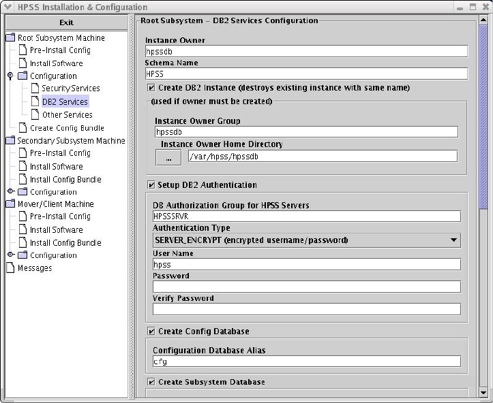Click the page icon beside Other Services
Image resolution: width=493 pixels, height=403 pixels.
pyautogui.click(x=35, y=114)
